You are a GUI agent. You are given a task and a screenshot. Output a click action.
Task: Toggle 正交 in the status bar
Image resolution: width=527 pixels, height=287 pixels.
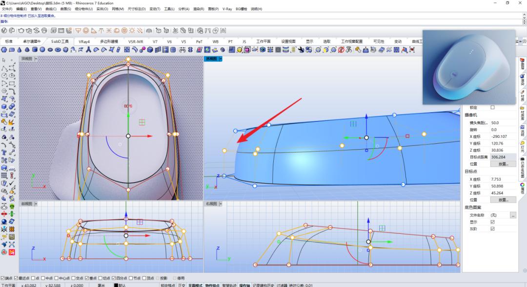tap(182, 286)
